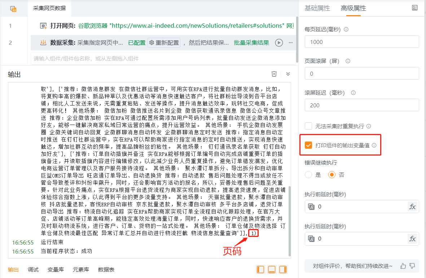Image resolution: width=426 pixels, height=278 pixels.
Task: Collapse the output panel with double chevron
Action: click(288, 74)
